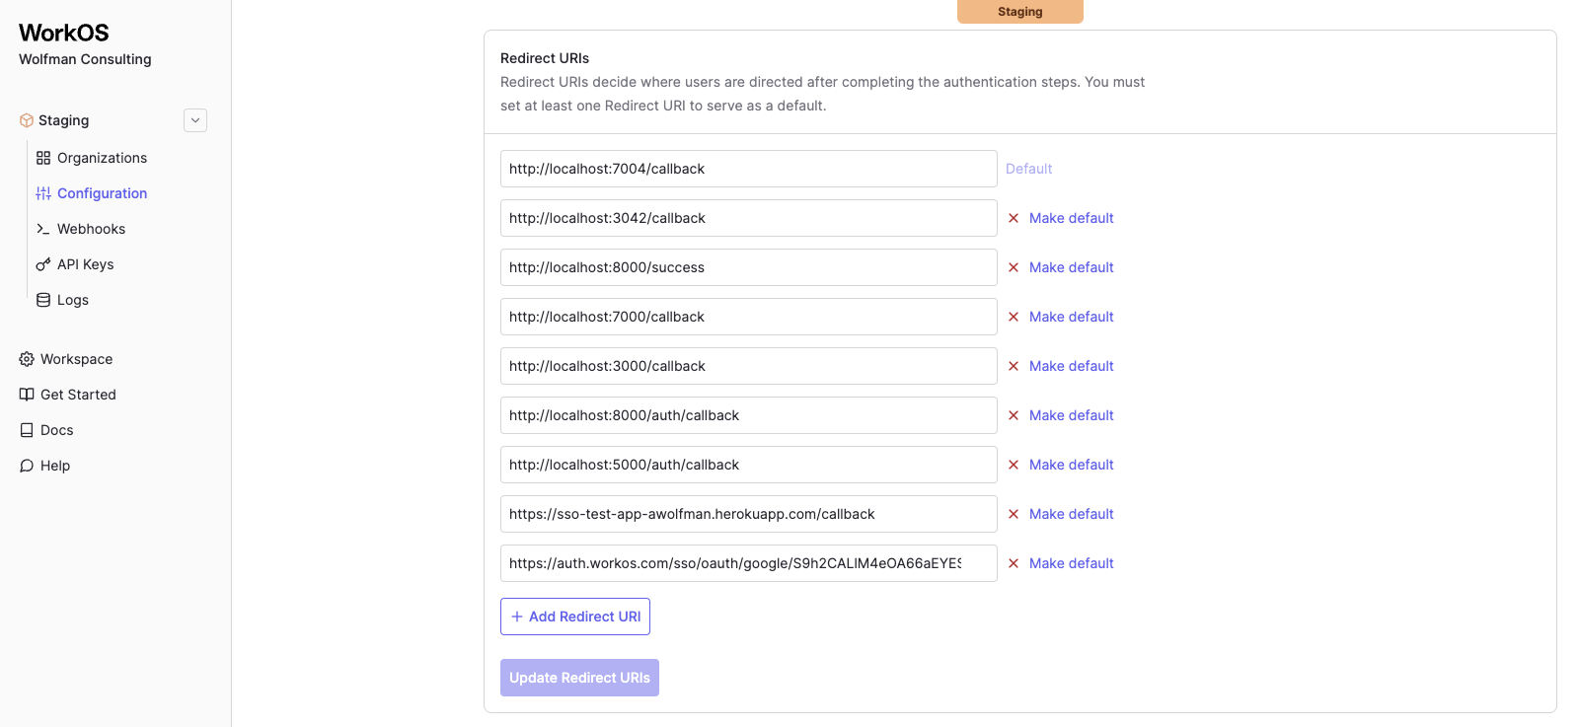Viewport: 1579px width, 727px height.
Task: Make localhost:7000/callback the default
Action: point(1071,317)
